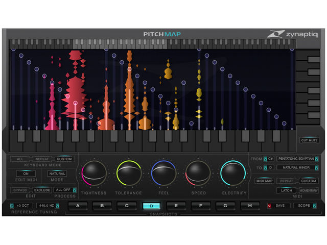The height and width of the screenshot is (245, 327).
Task: Click the zynaptiq logo
Action: click(292, 34)
